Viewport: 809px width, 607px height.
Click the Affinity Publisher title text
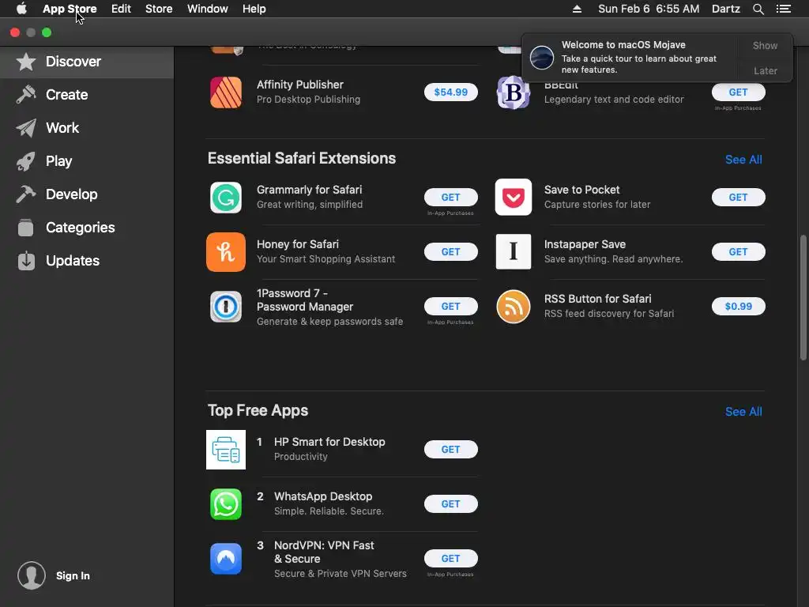299,85
